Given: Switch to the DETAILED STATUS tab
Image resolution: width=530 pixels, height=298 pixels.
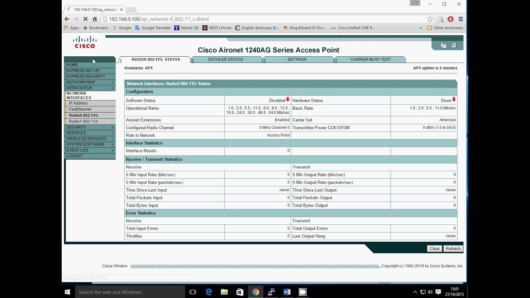Looking at the screenshot, I should 226,60.
